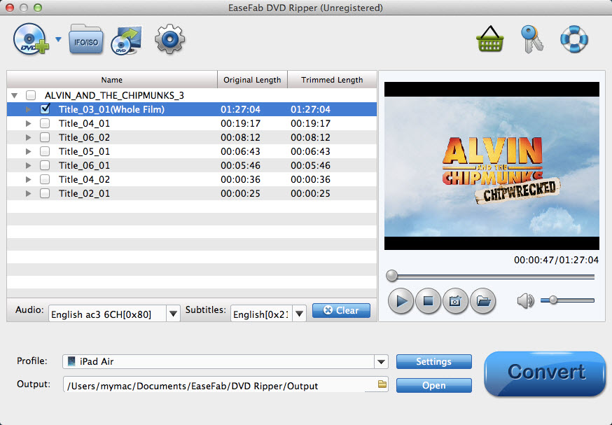Uncheck the Title_03_01(Whole Film) checkbox
This screenshot has height=425, width=612.
click(46, 109)
